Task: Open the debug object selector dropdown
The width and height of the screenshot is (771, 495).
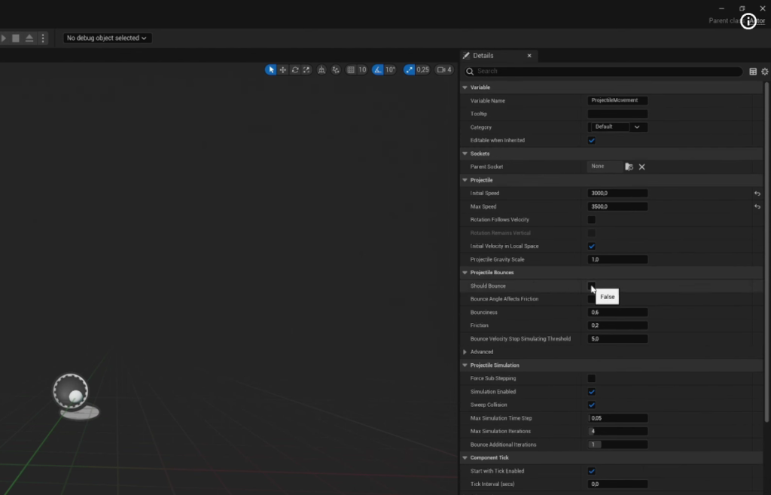Action: (107, 38)
